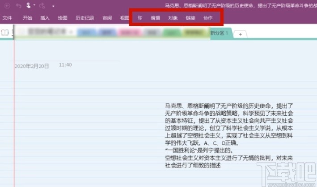Click note line starting 过渡时期的理论
The image size is (317, 187).
tap(229, 128)
